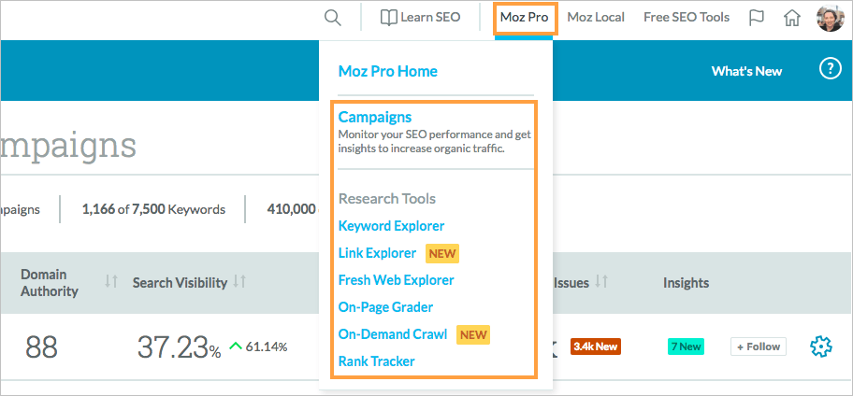Click the What's New link

click(746, 71)
